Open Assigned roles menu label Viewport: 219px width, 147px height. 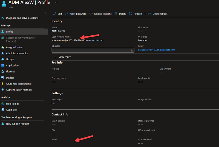[x=14, y=47]
